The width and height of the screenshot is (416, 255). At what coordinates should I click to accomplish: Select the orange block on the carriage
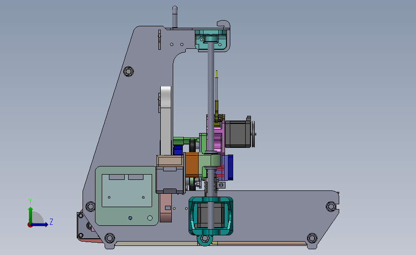192,165
